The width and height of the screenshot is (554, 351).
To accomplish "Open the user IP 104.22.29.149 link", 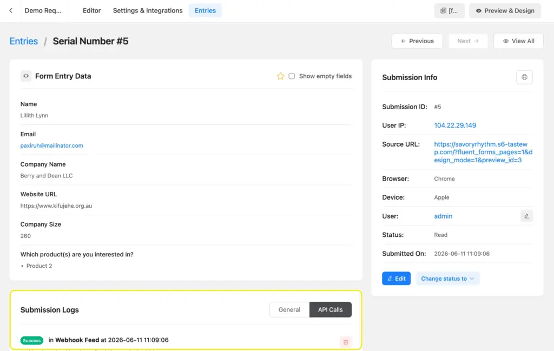I will [455, 125].
